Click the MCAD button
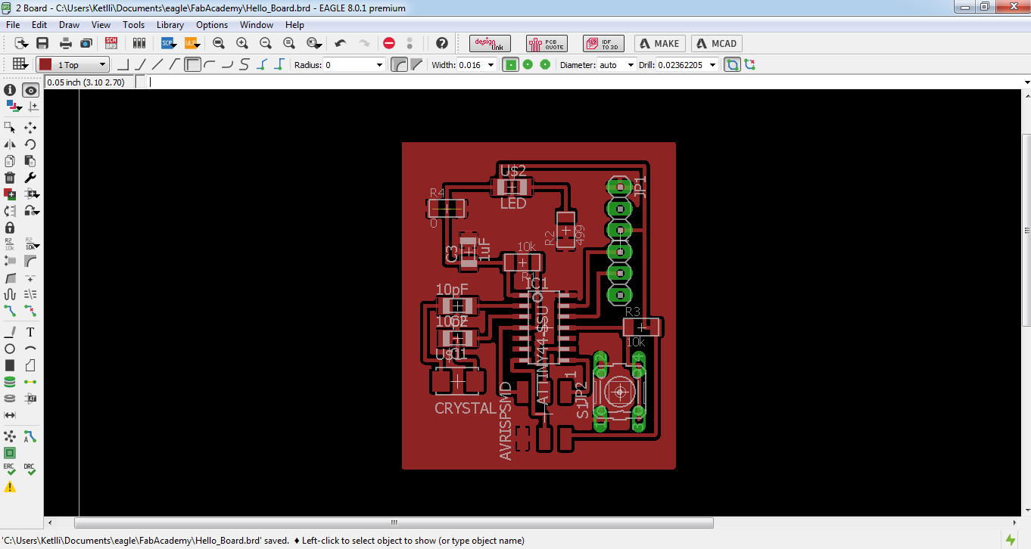This screenshot has width=1031, height=549. pyautogui.click(x=716, y=43)
